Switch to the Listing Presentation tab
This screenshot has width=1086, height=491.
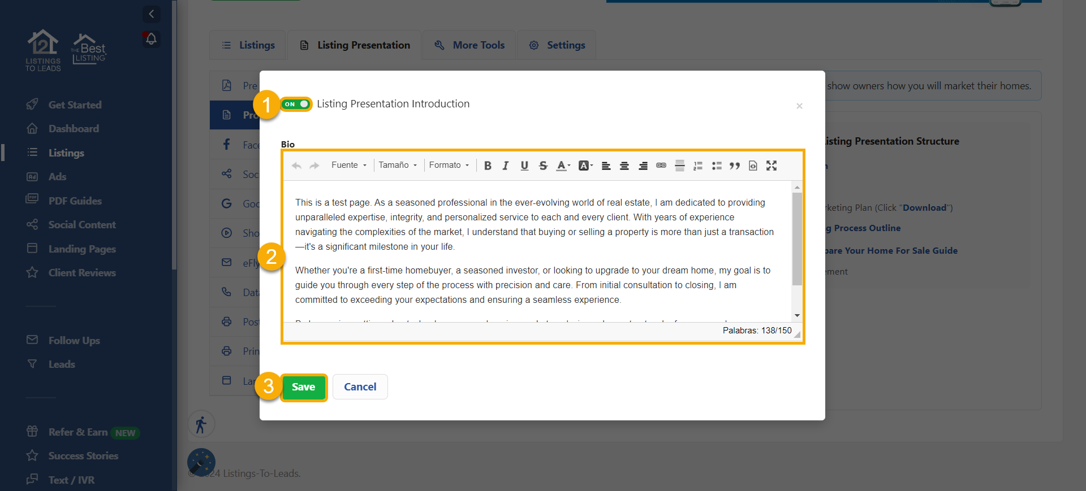355,45
